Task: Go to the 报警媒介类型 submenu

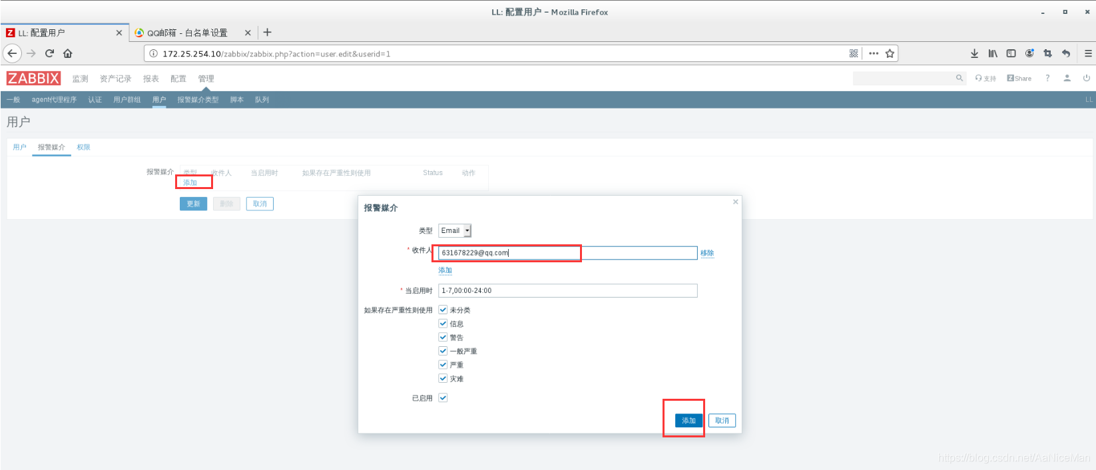Action: [x=198, y=100]
